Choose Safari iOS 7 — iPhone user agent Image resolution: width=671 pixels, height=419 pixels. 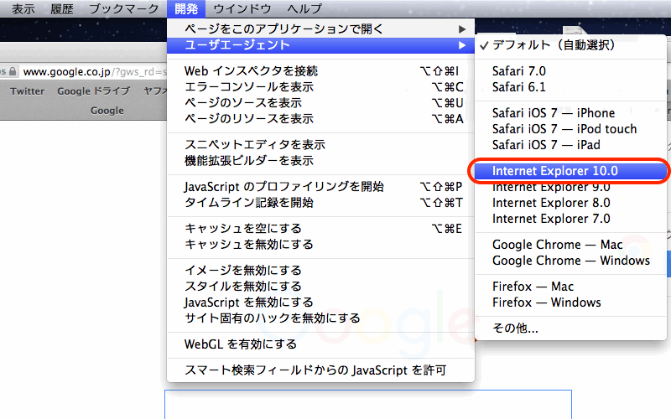tap(554, 113)
